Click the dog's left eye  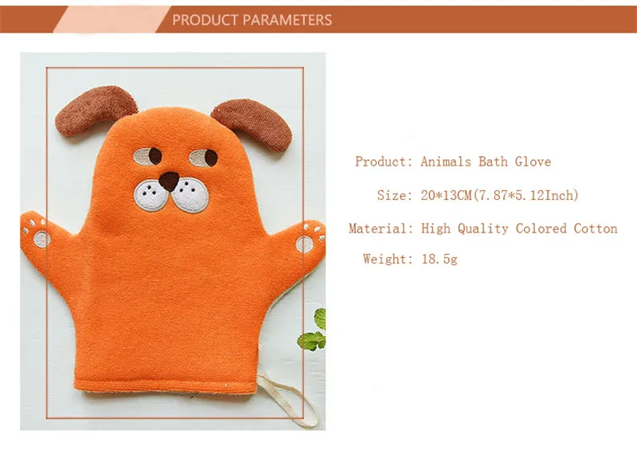tap(148, 156)
